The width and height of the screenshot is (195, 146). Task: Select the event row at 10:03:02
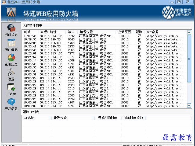[x=103, y=106]
